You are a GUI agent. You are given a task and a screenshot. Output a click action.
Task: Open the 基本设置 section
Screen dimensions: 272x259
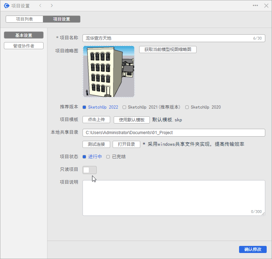(24, 35)
